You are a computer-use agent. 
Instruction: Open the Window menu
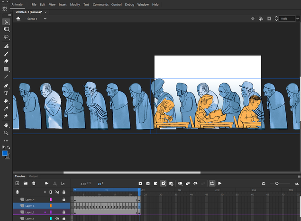coord(143,4)
